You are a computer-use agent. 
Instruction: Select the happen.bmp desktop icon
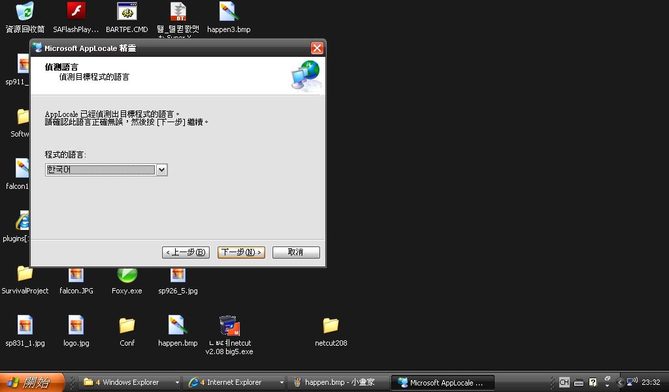click(x=178, y=326)
